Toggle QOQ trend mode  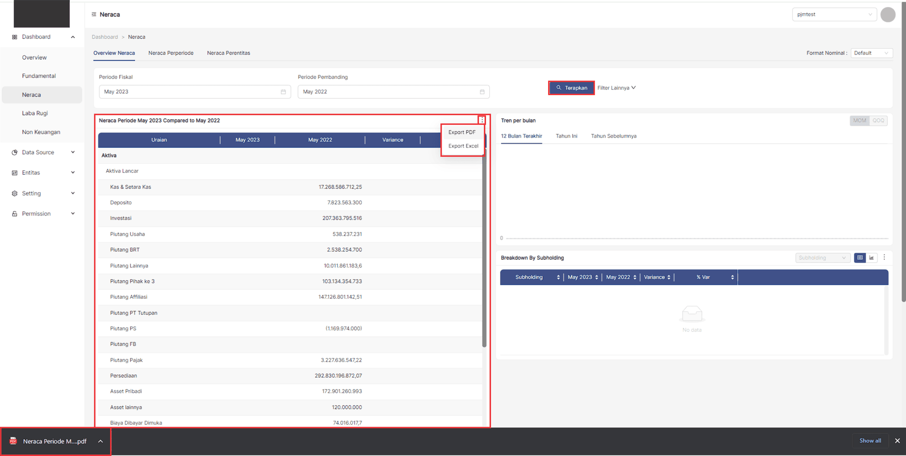878,120
